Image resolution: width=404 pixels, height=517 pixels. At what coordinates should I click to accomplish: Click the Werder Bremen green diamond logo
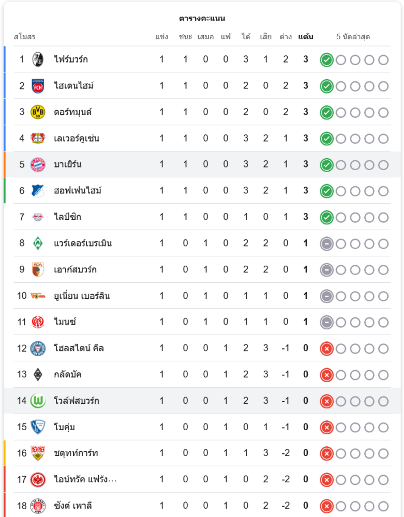38,243
